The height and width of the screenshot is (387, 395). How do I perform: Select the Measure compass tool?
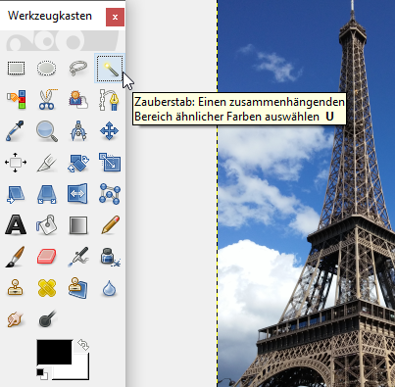click(x=78, y=131)
